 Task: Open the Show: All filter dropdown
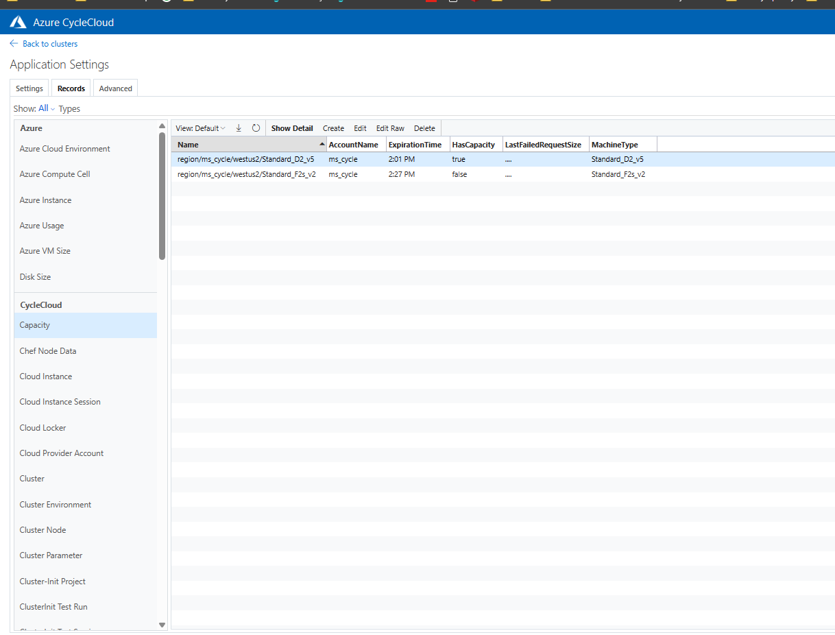click(47, 108)
